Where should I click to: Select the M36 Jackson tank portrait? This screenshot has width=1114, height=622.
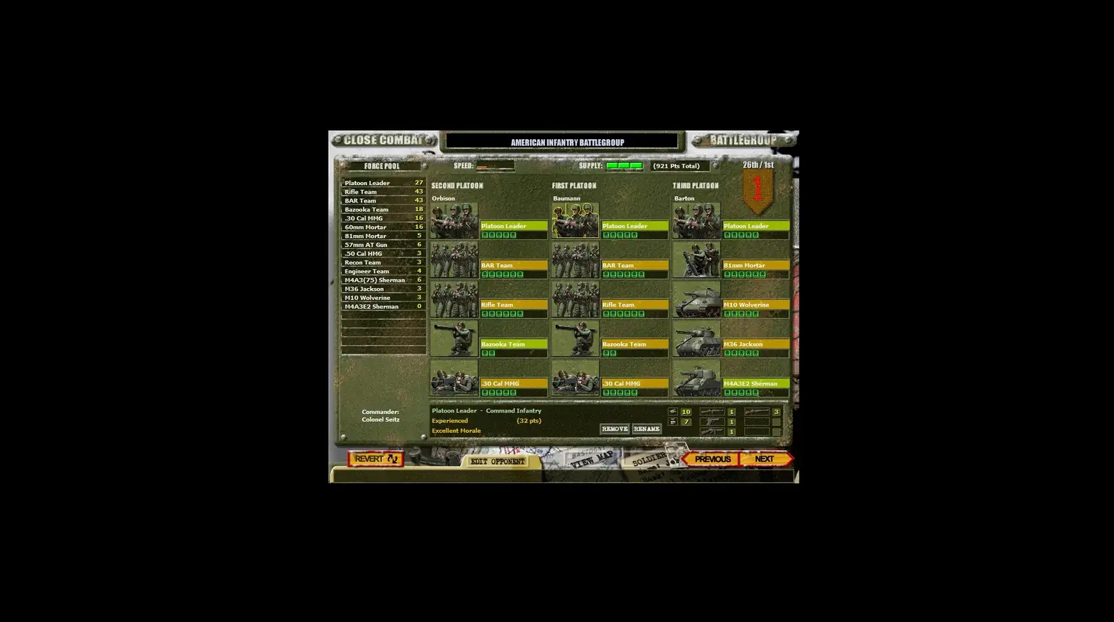point(696,339)
